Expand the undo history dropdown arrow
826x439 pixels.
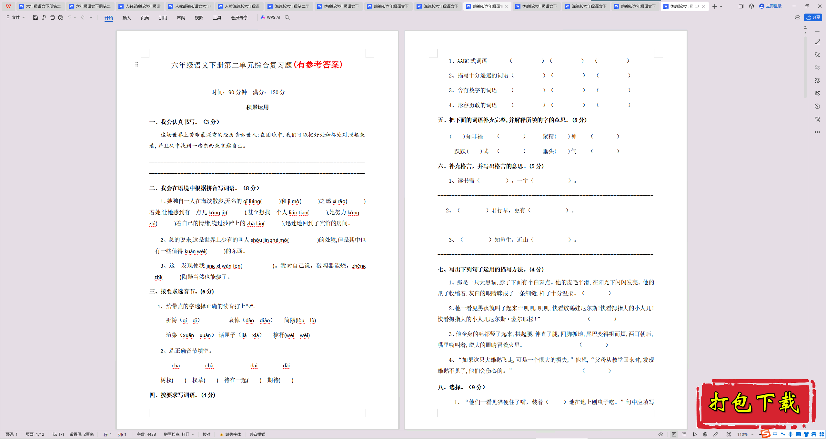point(75,17)
